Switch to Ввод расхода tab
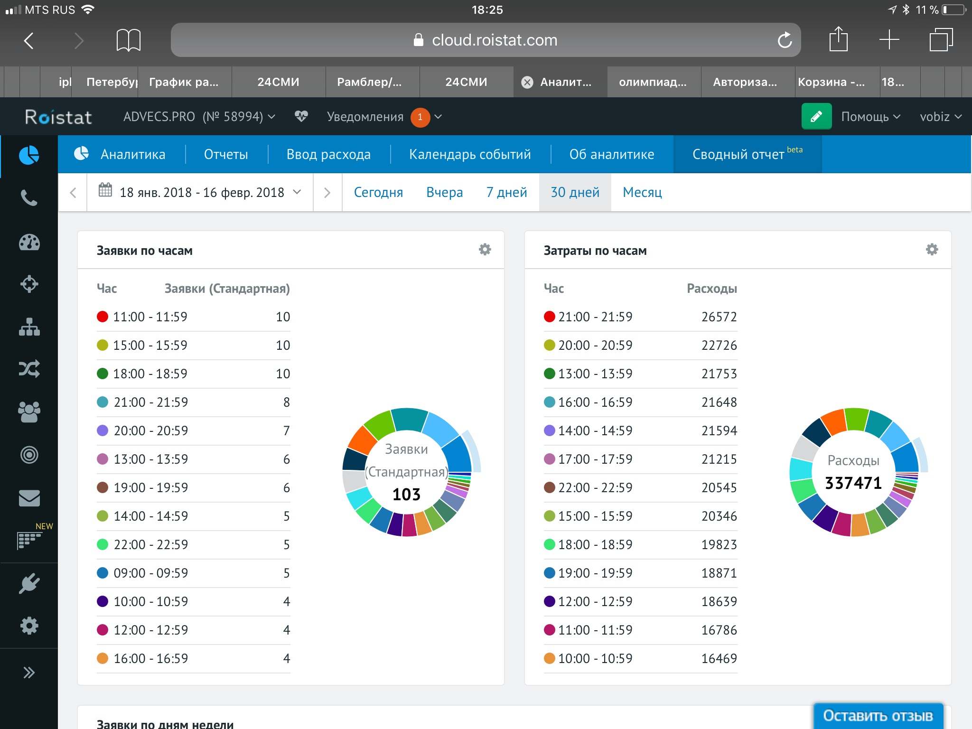The height and width of the screenshot is (729, 972). click(x=328, y=154)
